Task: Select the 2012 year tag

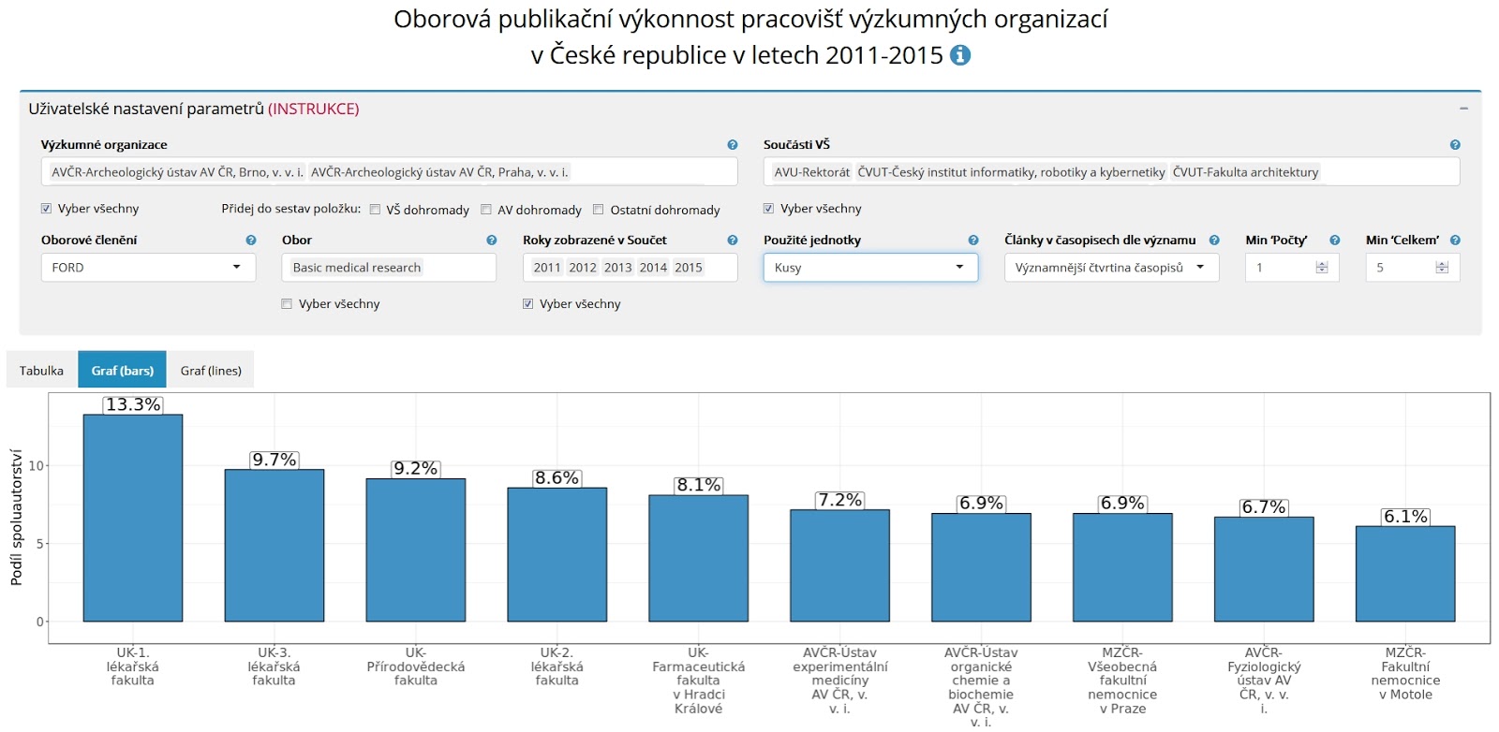Action: 583,268
